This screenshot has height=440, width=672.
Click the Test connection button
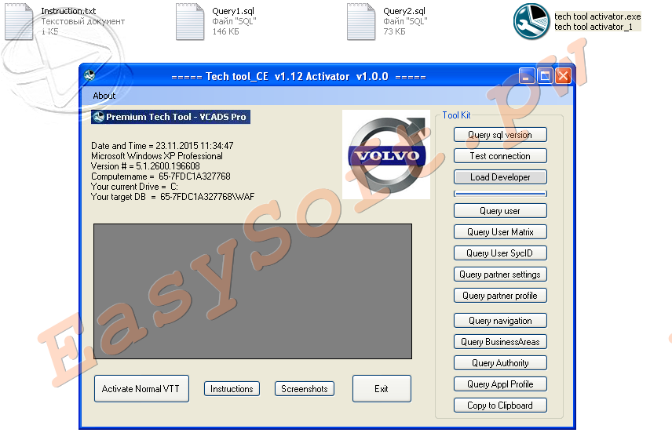(500, 156)
